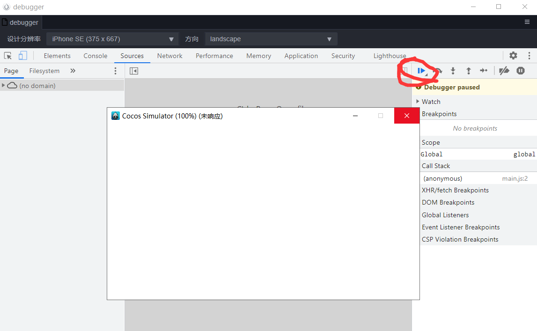
Task: Click the Step button
Action: (484, 71)
